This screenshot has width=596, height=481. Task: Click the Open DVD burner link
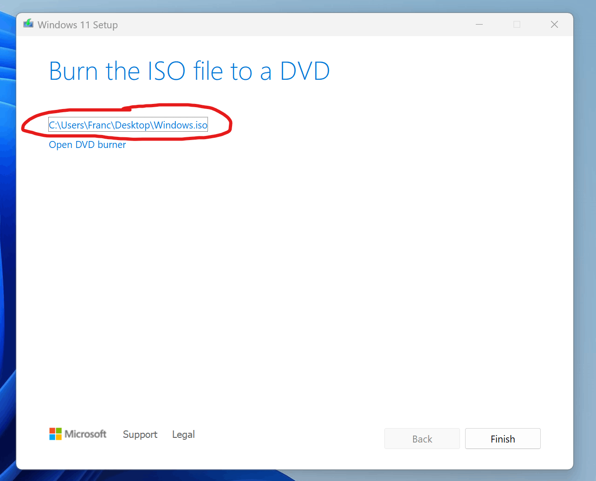point(87,145)
